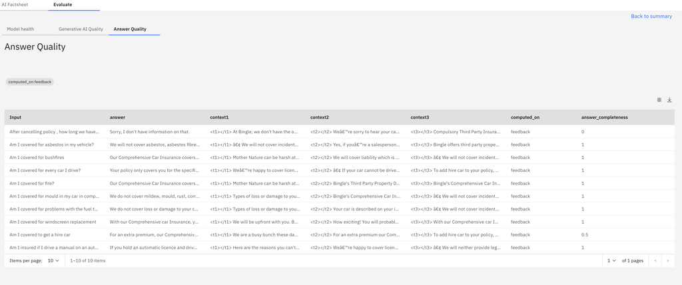This screenshot has height=285, width=682.
Task: Click the answer column header
Action: [x=117, y=117]
